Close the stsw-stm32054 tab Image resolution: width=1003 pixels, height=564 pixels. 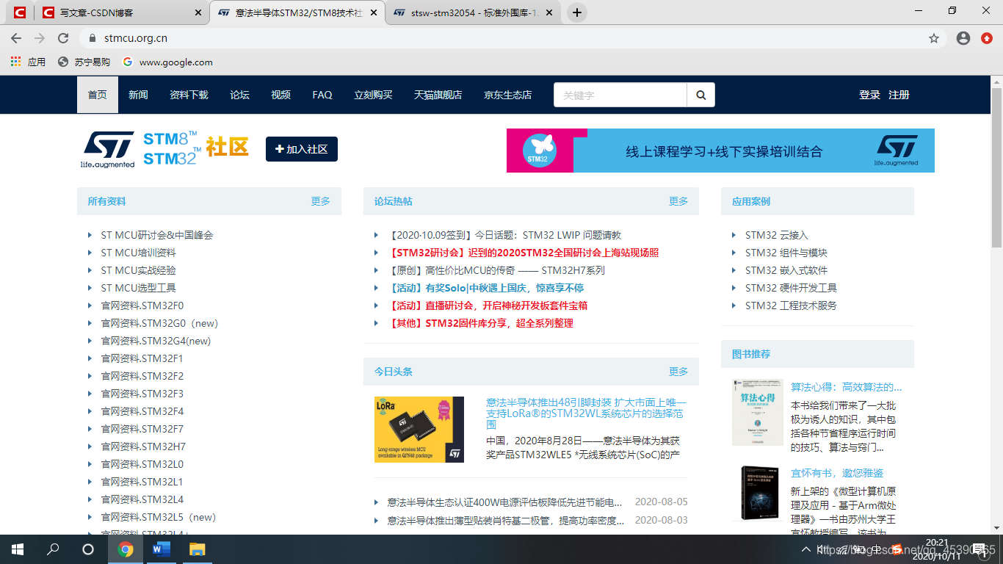551,12
